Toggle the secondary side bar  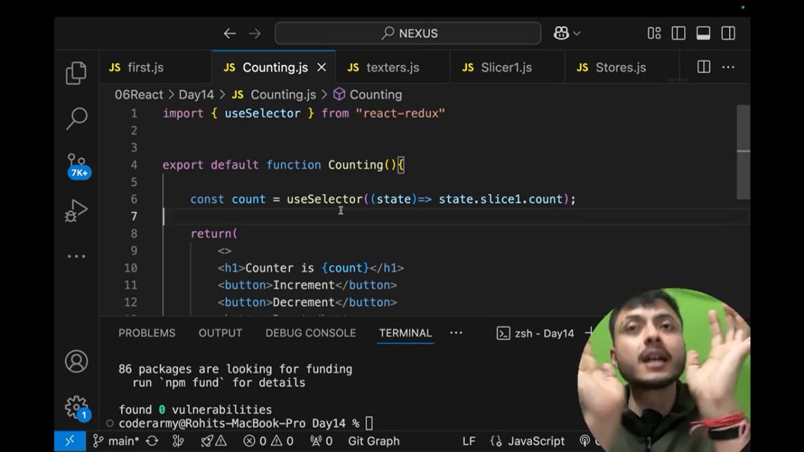pyautogui.click(x=728, y=34)
